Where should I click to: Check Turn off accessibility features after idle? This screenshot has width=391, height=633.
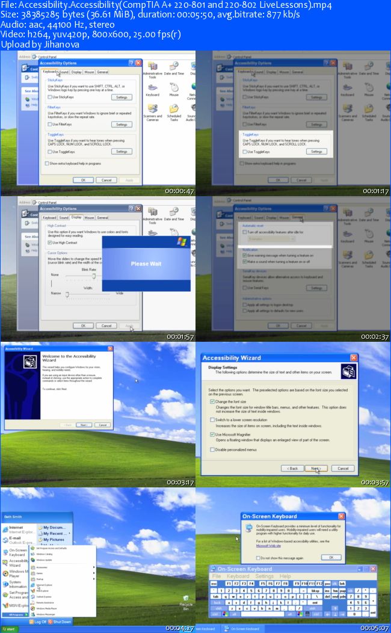tap(245, 232)
